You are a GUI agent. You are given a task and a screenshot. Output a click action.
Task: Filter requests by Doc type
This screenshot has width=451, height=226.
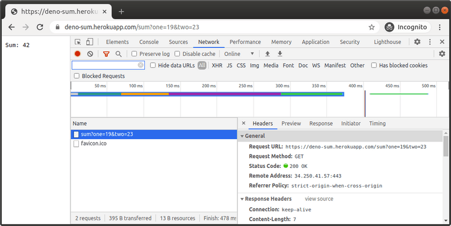click(x=303, y=65)
